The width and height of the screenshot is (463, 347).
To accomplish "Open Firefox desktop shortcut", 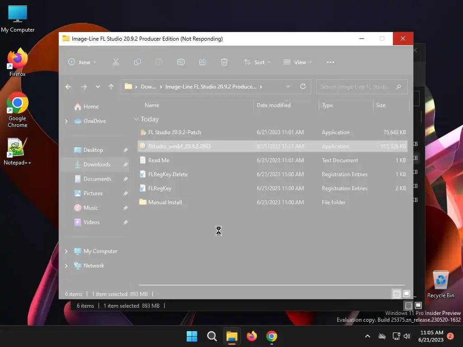I will pyautogui.click(x=18, y=62).
